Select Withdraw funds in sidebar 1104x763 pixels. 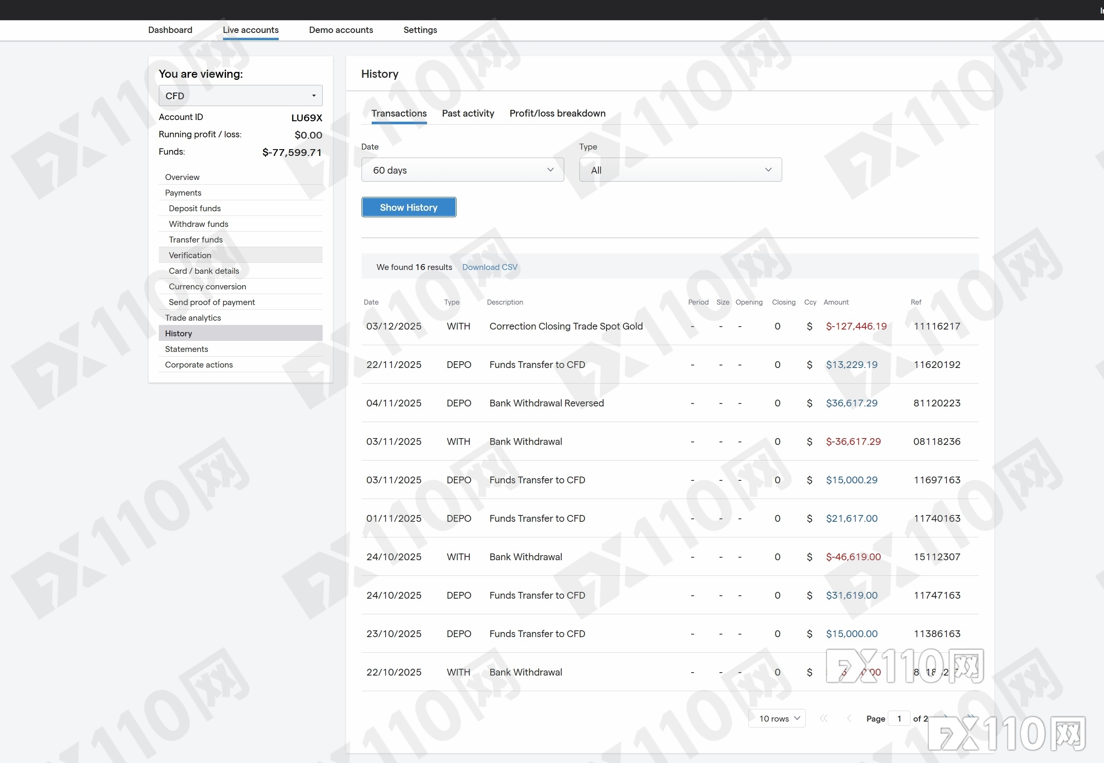pos(199,224)
